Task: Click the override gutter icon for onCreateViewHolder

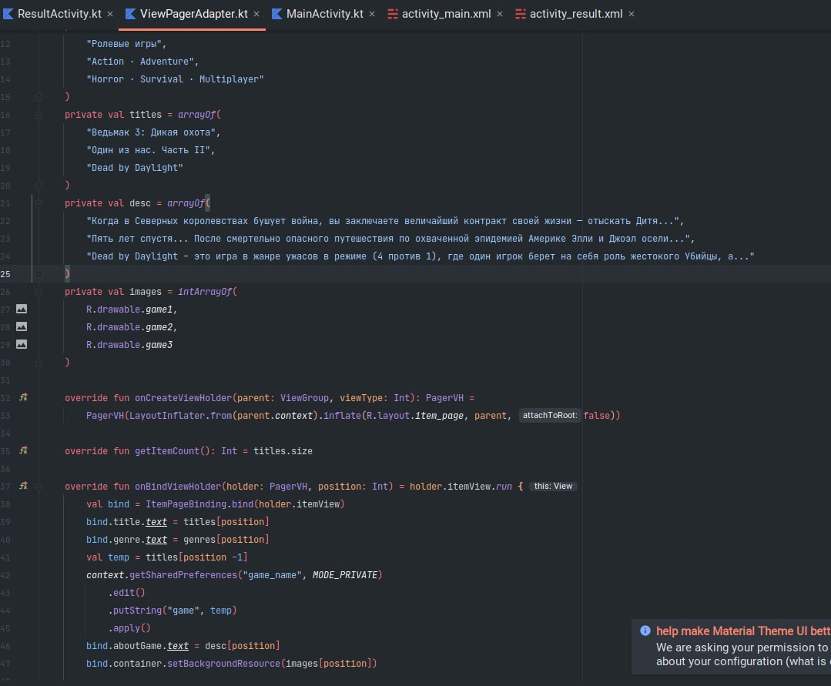Action: [23, 397]
